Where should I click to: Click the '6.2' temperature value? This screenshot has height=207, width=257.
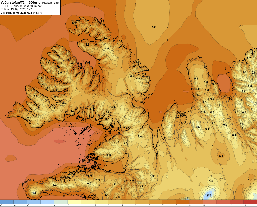click(x=97, y=21)
